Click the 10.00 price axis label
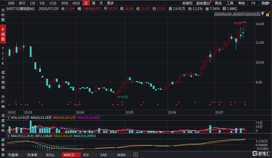Viewport: 272px width, 158px height. (x=260, y=63)
